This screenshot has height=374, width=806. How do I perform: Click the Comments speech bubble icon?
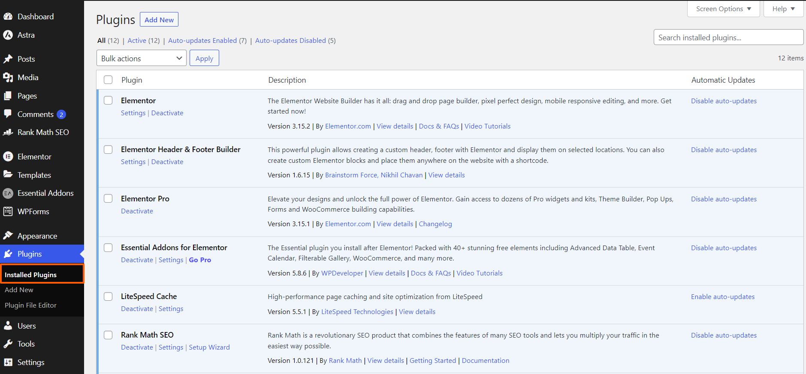point(8,114)
